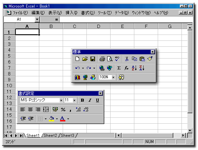Click the Edit Formula equals button
This screenshot has width=198, height=150.
(x=56, y=19)
